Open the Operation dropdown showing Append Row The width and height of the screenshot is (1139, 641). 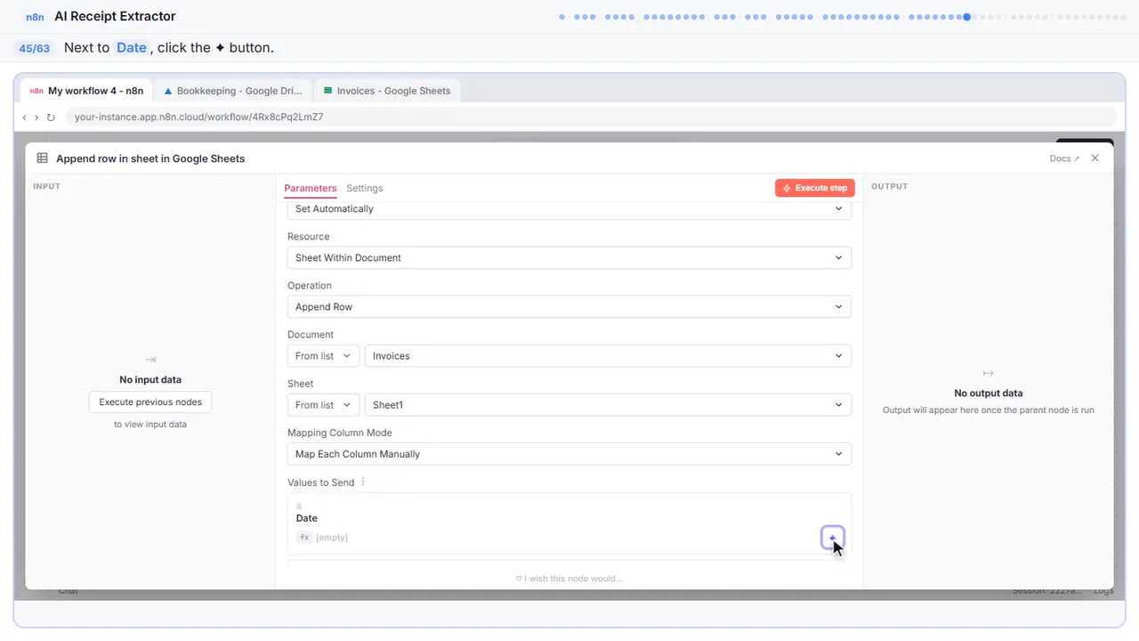point(569,307)
